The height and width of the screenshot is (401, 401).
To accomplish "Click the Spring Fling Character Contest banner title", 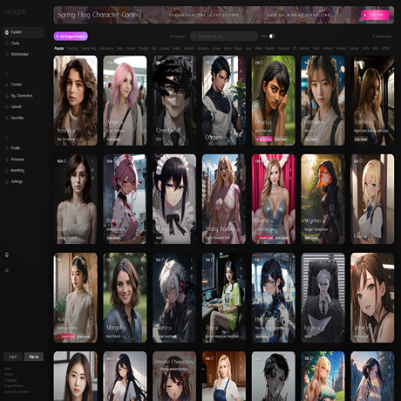I will point(99,15).
